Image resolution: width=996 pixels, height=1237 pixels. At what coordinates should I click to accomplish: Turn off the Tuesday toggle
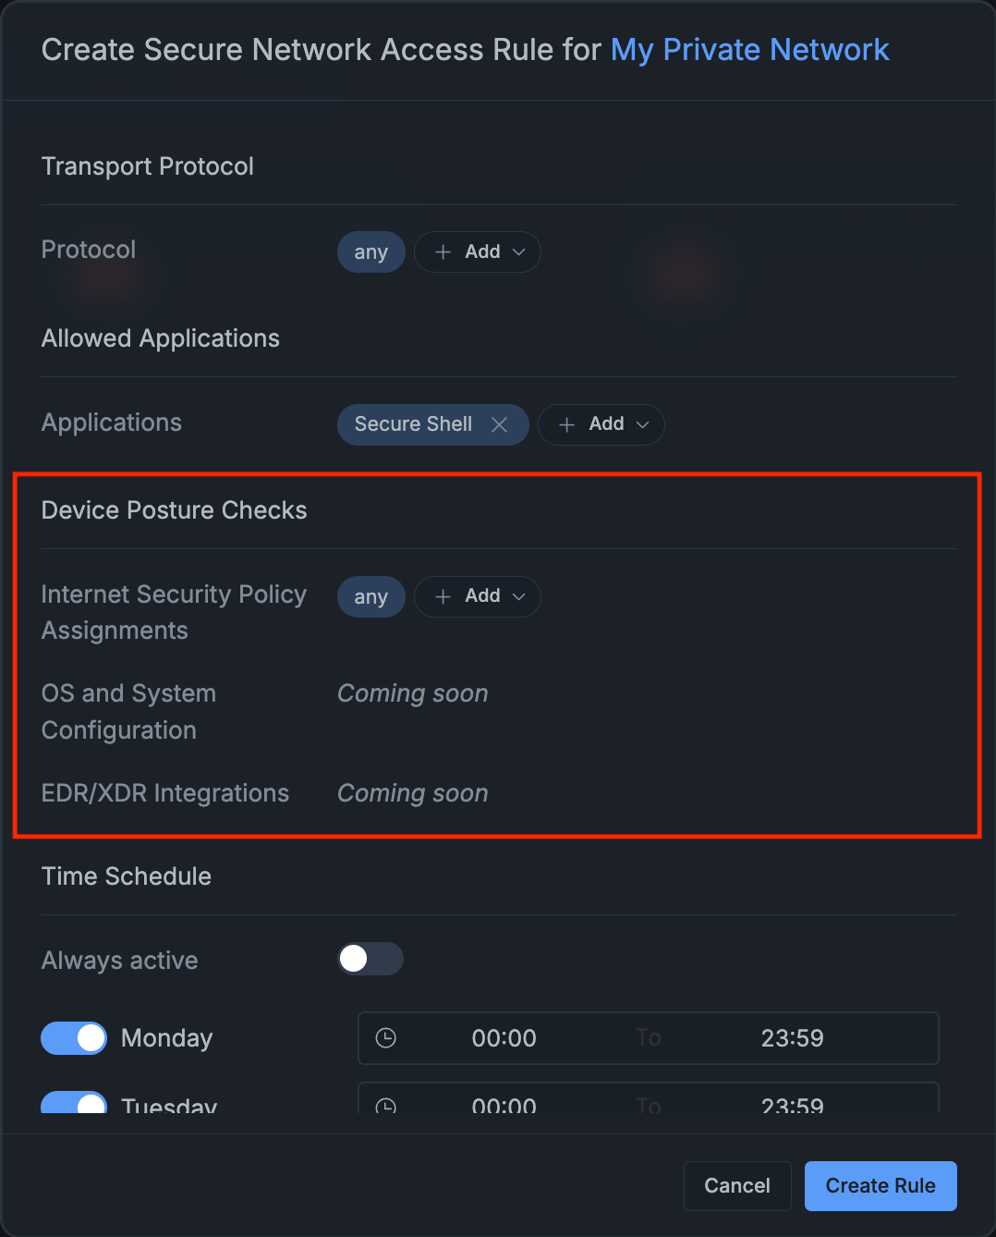tap(73, 1106)
